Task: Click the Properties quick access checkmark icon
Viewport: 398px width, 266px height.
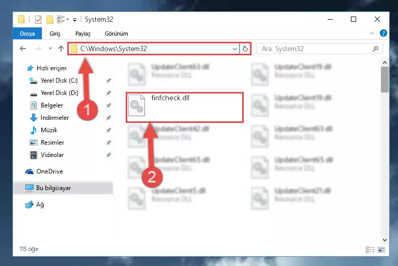Action: point(38,20)
